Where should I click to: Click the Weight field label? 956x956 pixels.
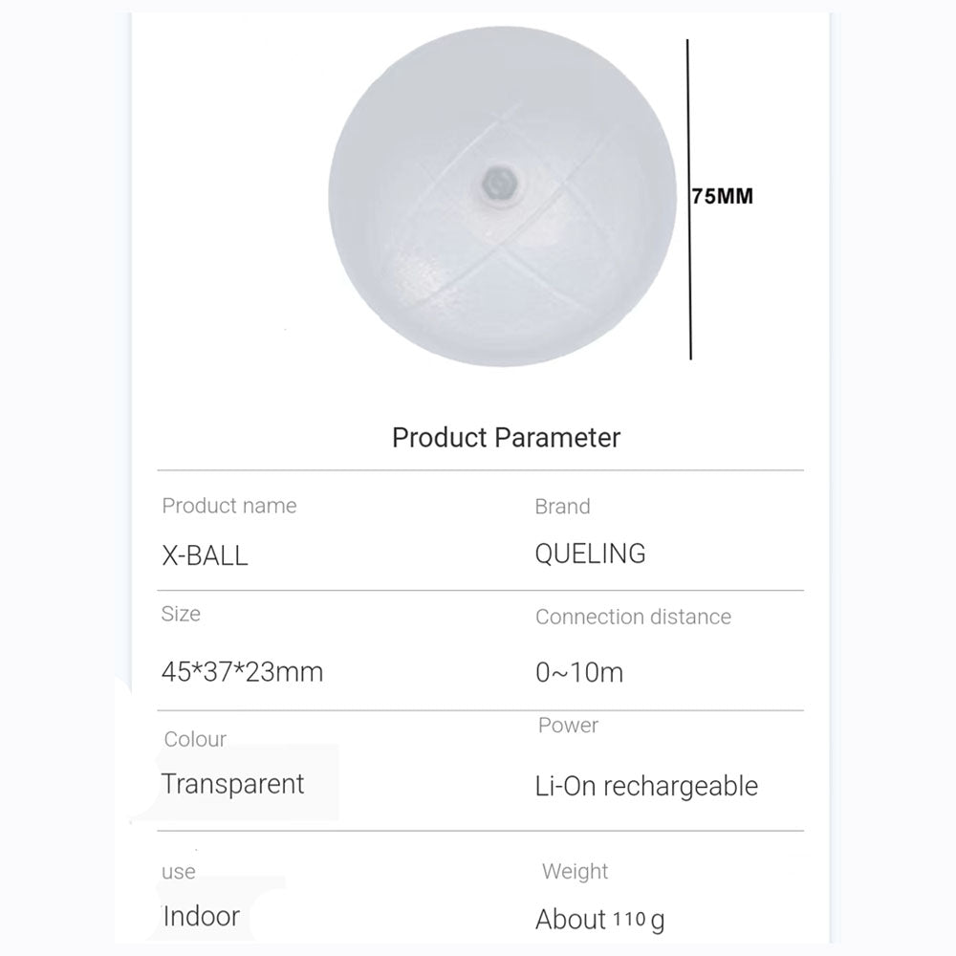point(575,871)
